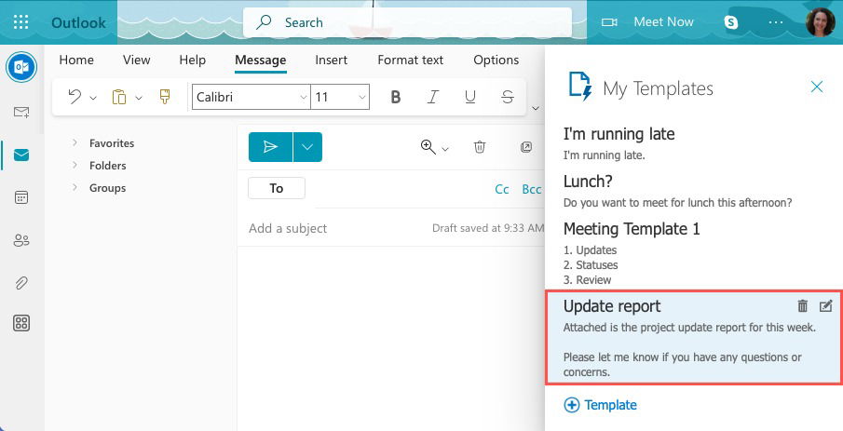843x431 pixels.
Task: Open the Send options dropdown
Action: 307,147
